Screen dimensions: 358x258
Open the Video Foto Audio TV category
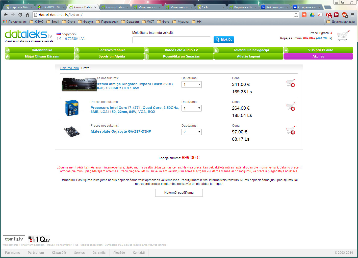click(179, 50)
